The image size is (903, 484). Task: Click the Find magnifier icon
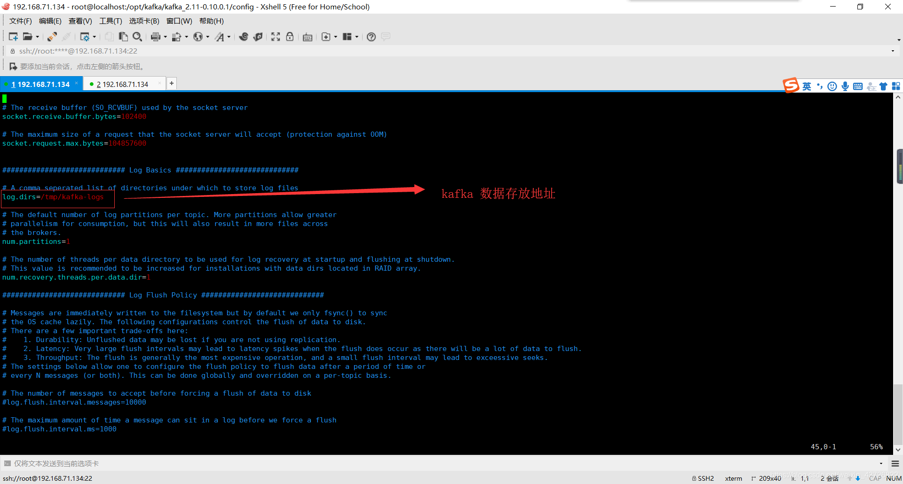point(137,37)
